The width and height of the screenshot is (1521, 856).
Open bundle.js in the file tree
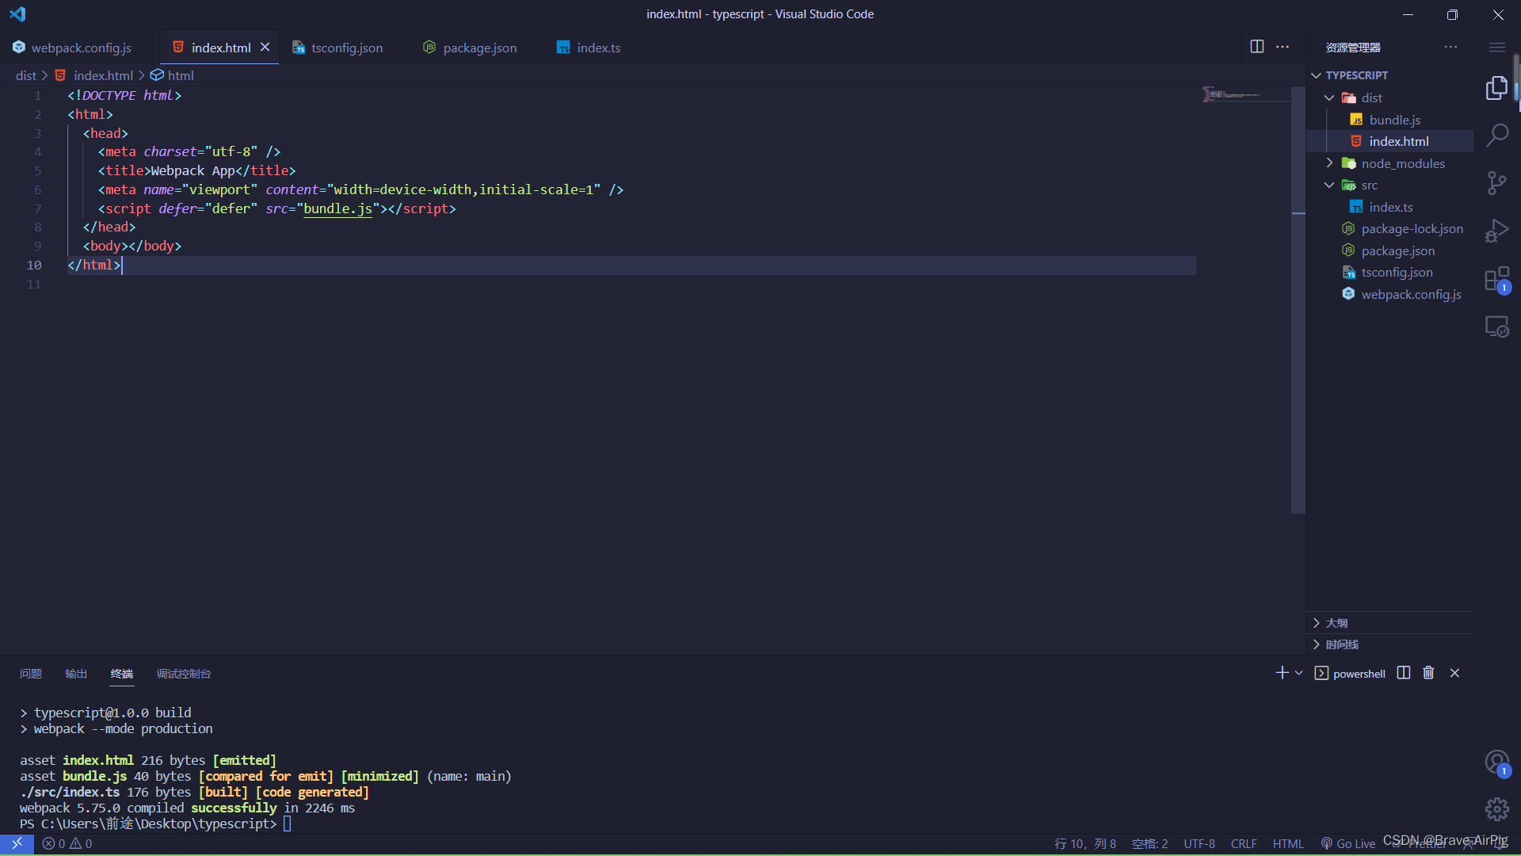(x=1390, y=120)
